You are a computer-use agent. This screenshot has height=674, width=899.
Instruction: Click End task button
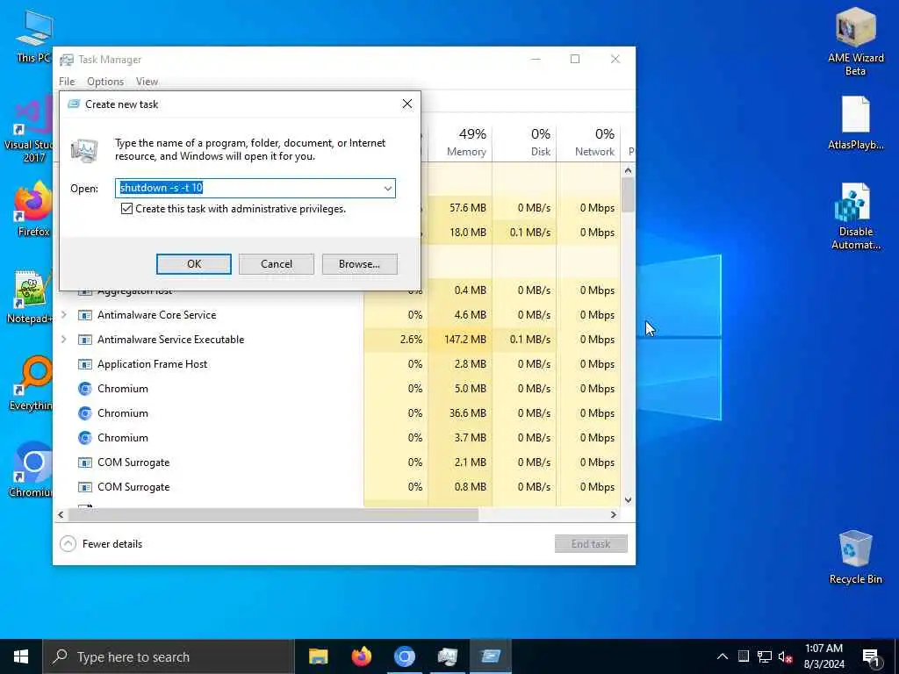(x=591, y=544)
